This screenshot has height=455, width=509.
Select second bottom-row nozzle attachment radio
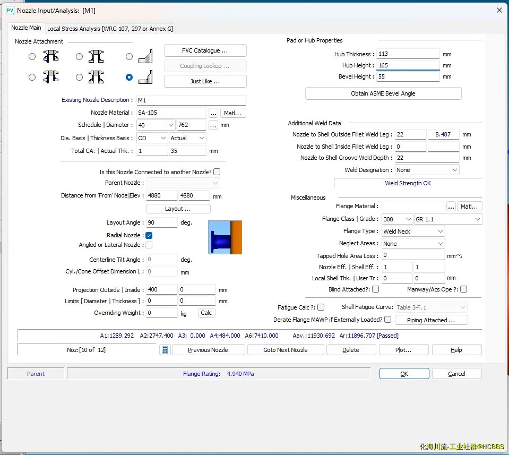(79, 78)
